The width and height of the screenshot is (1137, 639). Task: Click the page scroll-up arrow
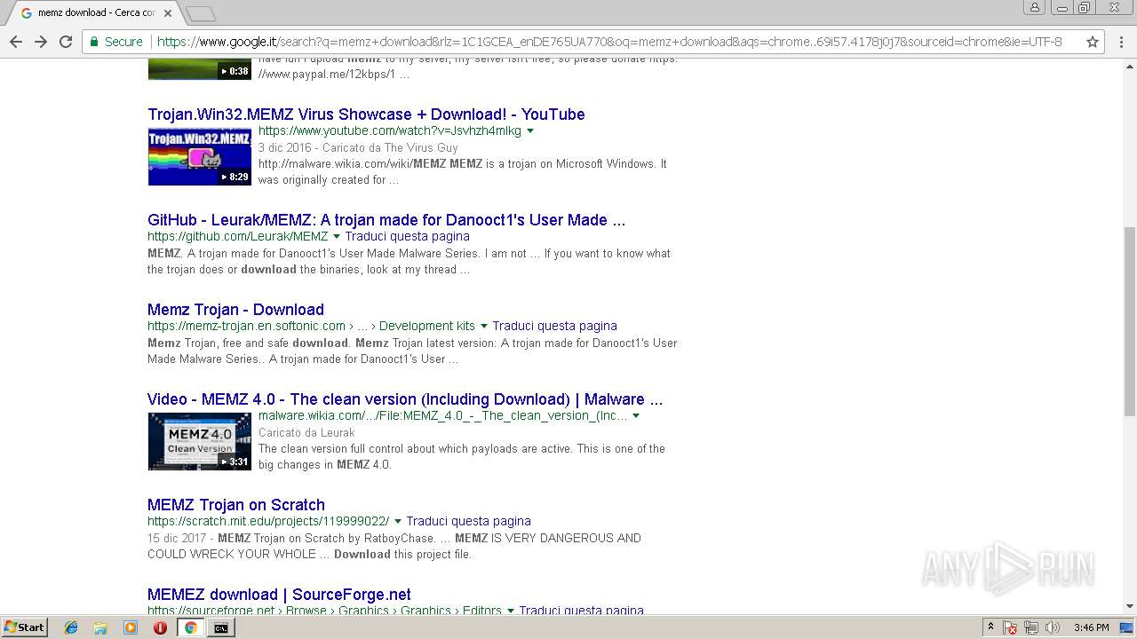pyautogui.click(x=1130, y=66)
